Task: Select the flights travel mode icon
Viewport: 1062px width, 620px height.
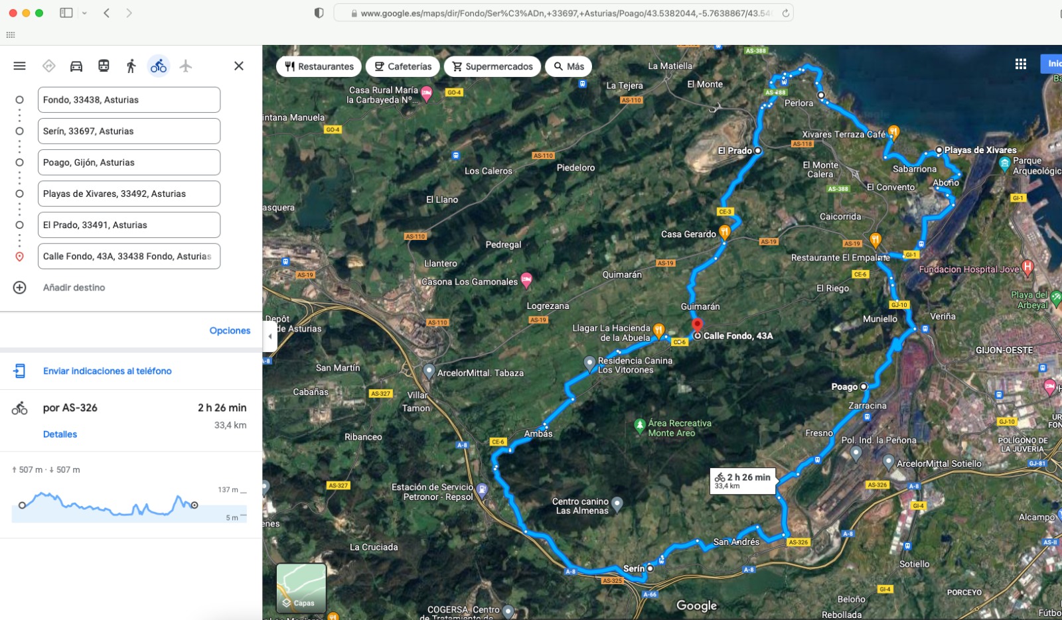Action: tap(186, 66)
